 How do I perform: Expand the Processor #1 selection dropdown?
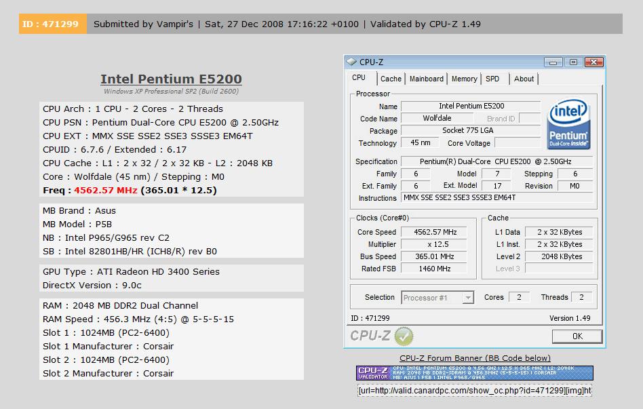click(468, 297)
